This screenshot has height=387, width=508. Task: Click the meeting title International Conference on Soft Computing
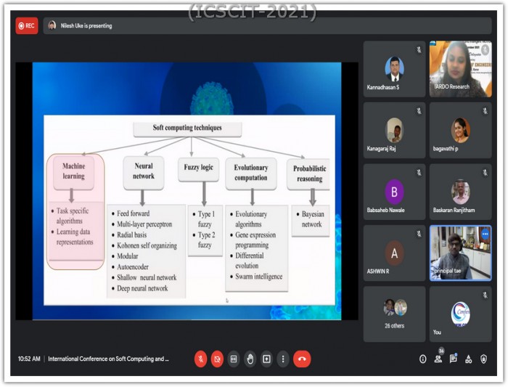point(109,359)
